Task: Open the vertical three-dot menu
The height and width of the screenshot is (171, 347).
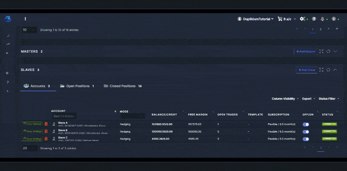Action: pos(25,19)
